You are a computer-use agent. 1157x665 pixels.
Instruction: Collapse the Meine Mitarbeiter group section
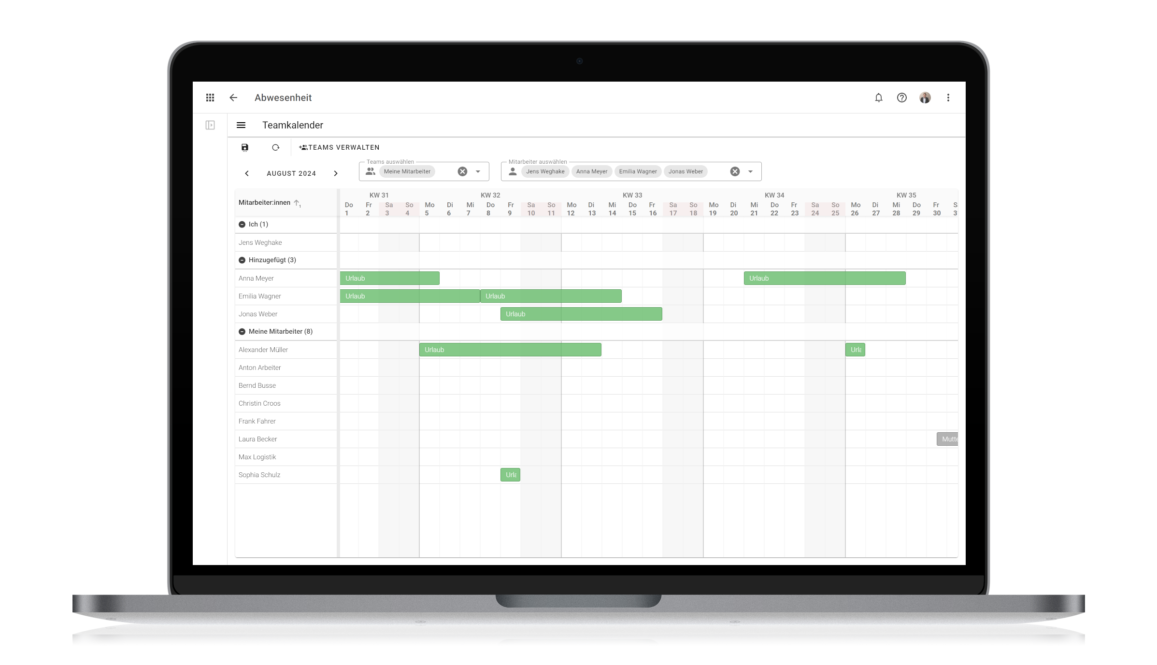pyautogui.click(x=243, y=331)
